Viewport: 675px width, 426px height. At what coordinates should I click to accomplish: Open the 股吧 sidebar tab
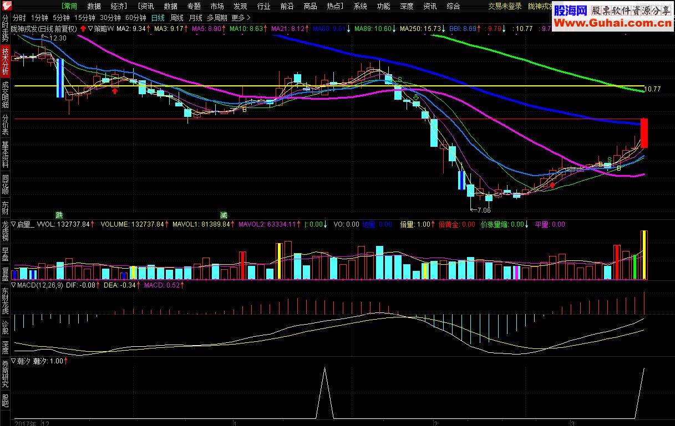pos(5,401)
